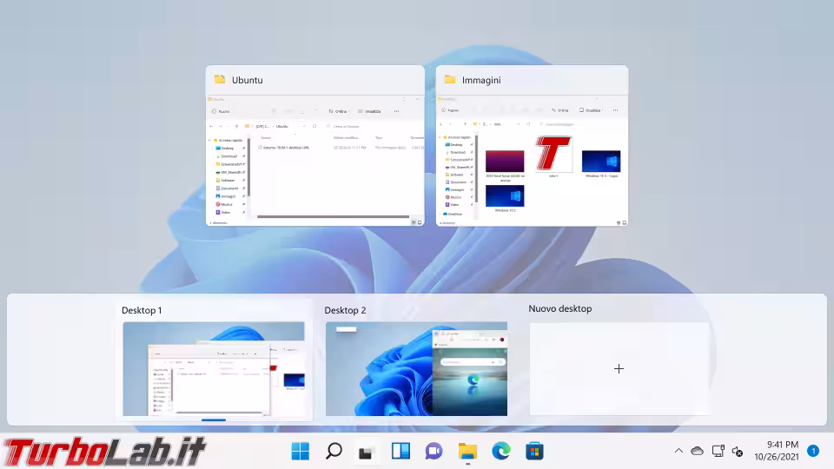Open Visualizza dropdown in Immagini window

click(x=591, y=110)
